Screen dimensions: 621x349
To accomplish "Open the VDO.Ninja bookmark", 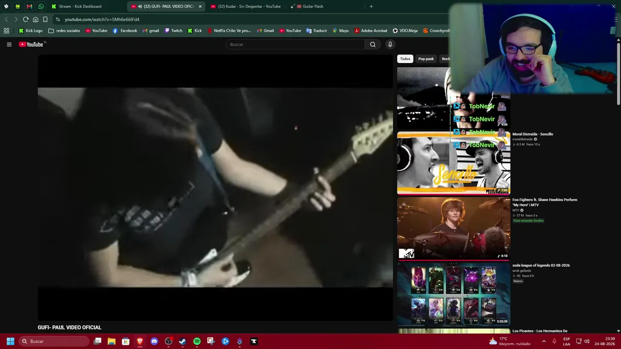I will (x=405, y=31).
